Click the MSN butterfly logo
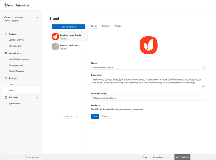216x160 pixels. click(6, 5)
